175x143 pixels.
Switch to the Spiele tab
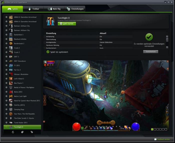[x=12, y=9]
